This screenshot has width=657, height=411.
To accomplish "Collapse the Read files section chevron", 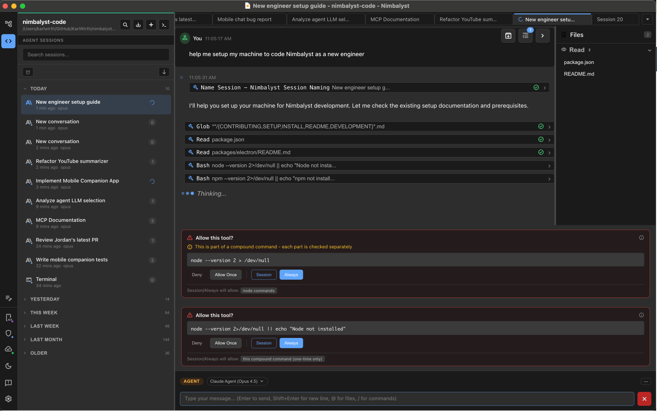I will pyautogui.click(x=649, y=50).
